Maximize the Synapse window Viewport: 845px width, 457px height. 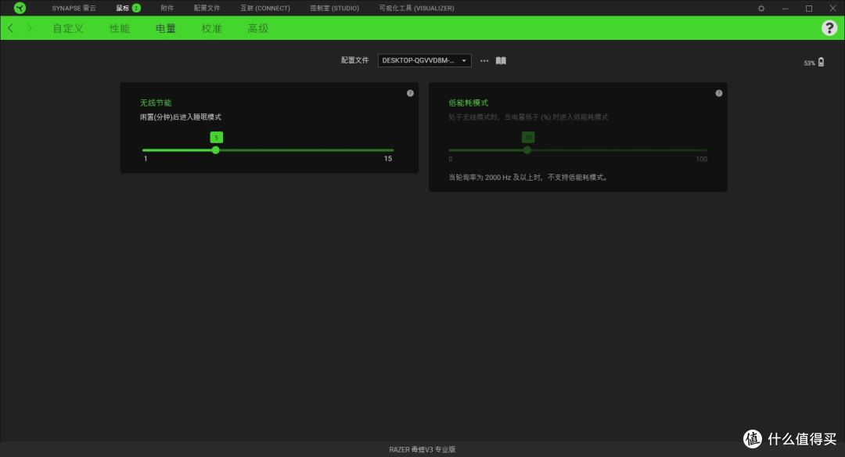[x=809, y=8]
